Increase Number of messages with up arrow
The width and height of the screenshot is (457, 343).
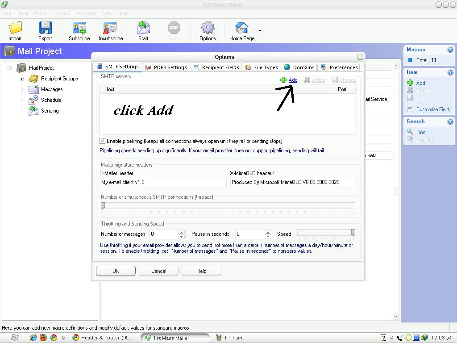pyautogui.click(x=181, y=232)
